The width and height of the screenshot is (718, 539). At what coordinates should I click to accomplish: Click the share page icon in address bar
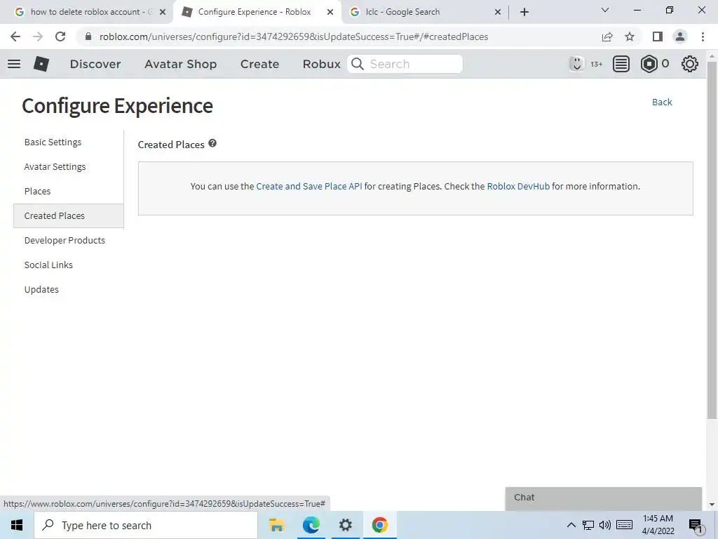point(607,36)
